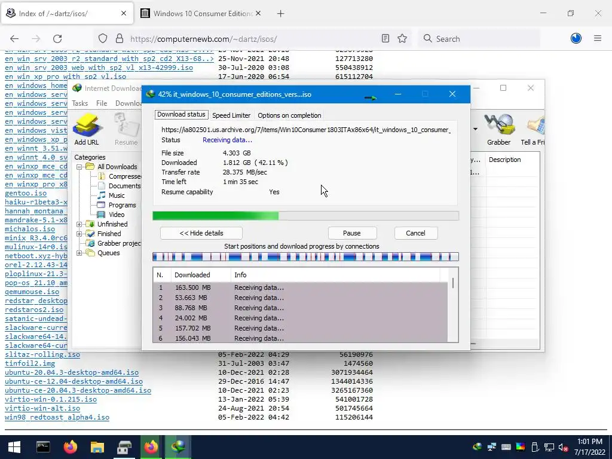
Task: Click the Firefox account sync icon
Action: pos(576,38)
